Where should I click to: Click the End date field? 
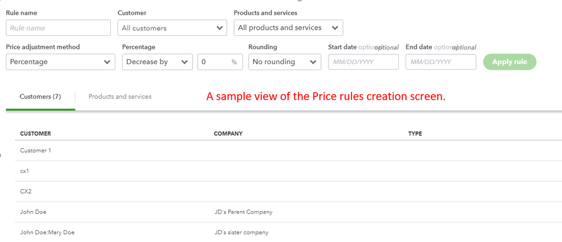pos(440,62)
